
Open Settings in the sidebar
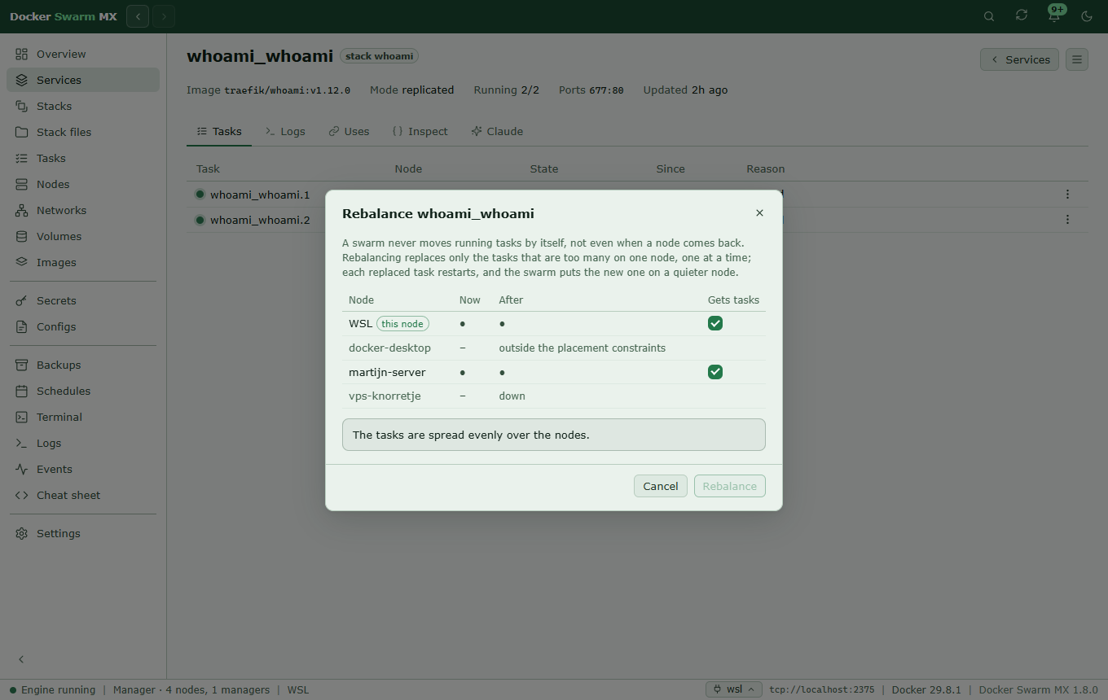pos(83,533)
